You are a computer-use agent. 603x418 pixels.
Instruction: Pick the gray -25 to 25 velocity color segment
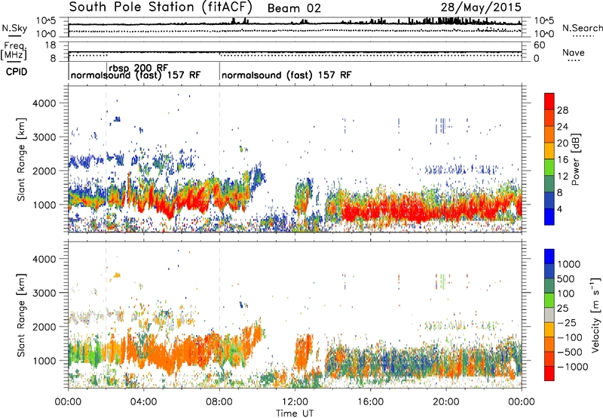[x=549, y=315]
